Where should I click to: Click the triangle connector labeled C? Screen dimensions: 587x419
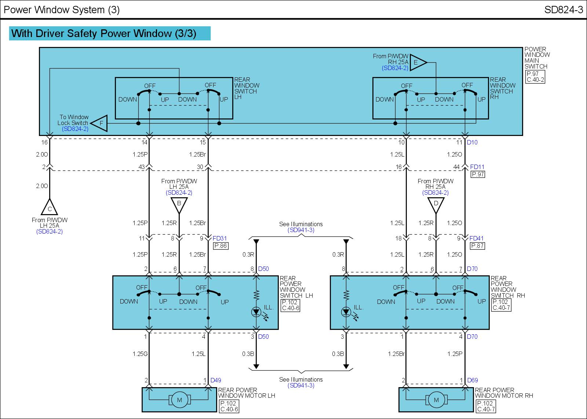tap(50, 208)
